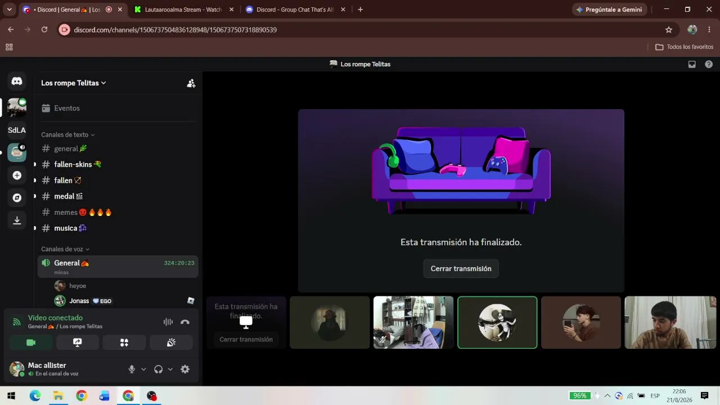Open the Windows Start menu
Image resolution: width=720 pixels, height=405 pixels.
point(11,395)
